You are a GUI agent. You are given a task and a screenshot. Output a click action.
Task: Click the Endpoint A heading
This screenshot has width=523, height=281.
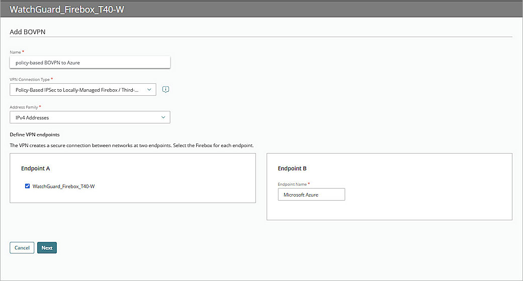point(35,169)
